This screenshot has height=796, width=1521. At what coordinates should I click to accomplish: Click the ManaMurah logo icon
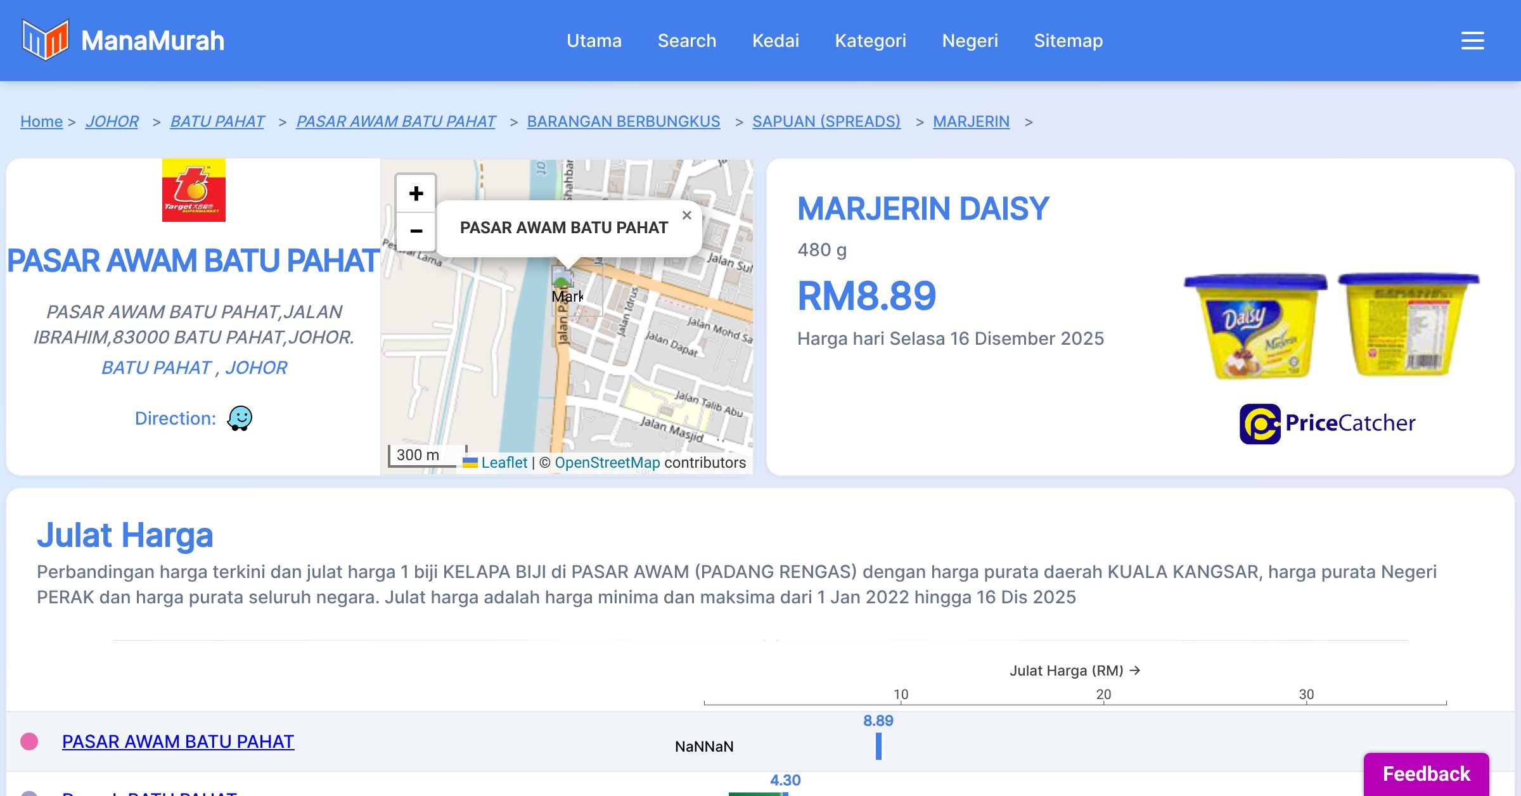point(44,40)
